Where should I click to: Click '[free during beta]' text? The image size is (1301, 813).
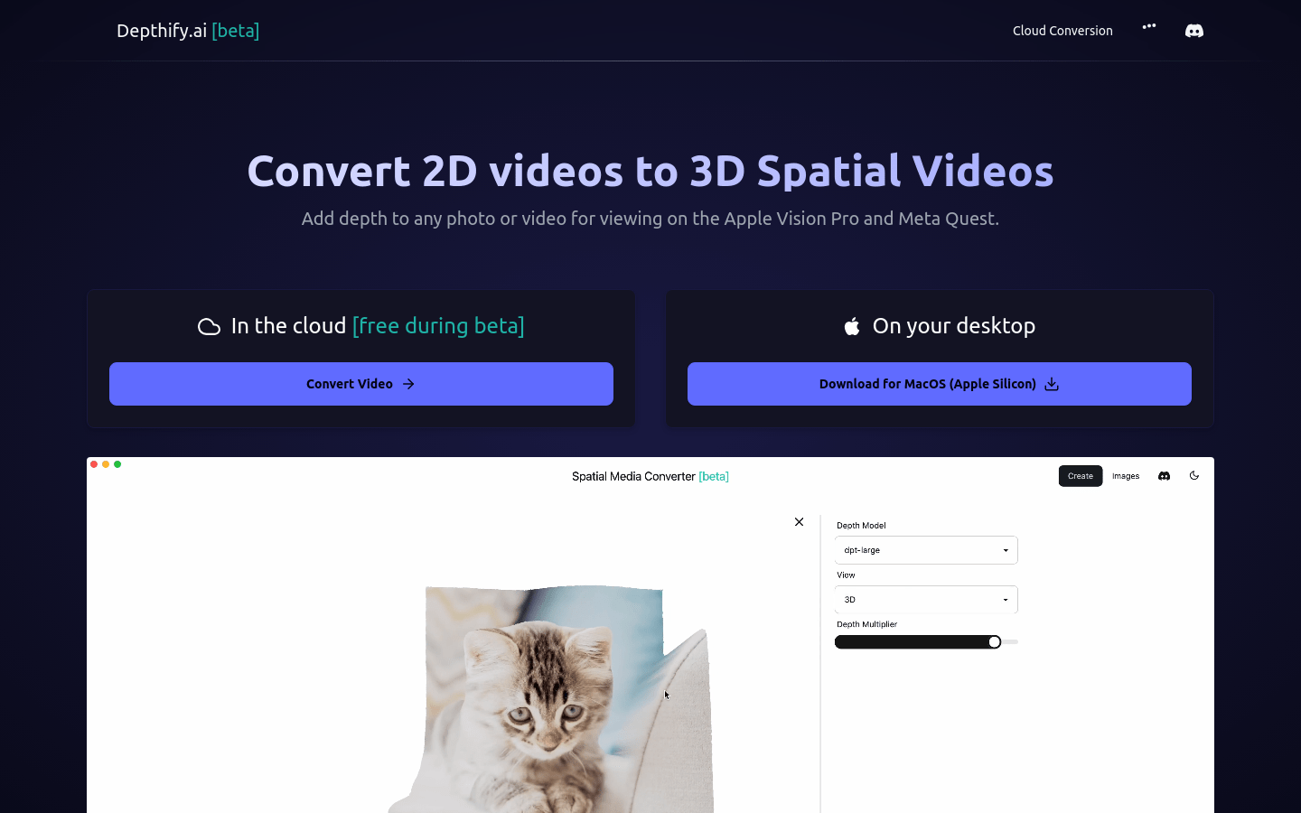438,326
